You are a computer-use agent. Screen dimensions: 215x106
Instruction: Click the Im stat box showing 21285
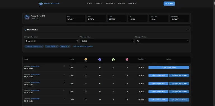point(138,18)
